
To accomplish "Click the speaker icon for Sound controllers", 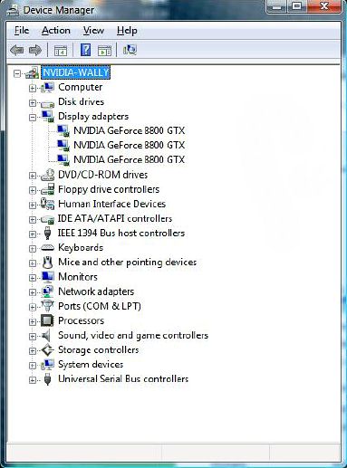I will click(x=46, y=335).
